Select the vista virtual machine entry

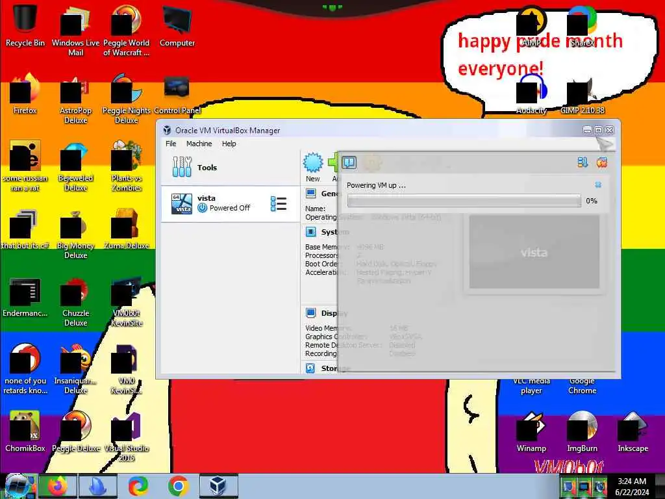(231, 203)
